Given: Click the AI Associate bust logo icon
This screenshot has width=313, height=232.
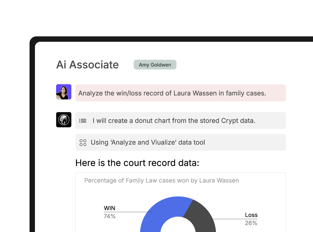Looking at the screenshot, I should pyautogui.click(x=64, y=120).
